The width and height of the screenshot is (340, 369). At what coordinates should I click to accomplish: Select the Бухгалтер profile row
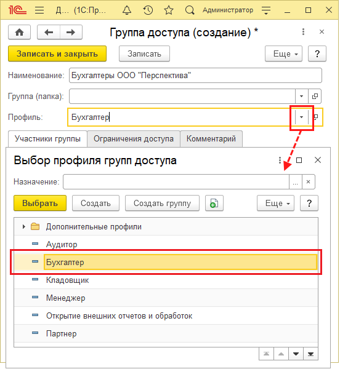(x=166, y=262)
